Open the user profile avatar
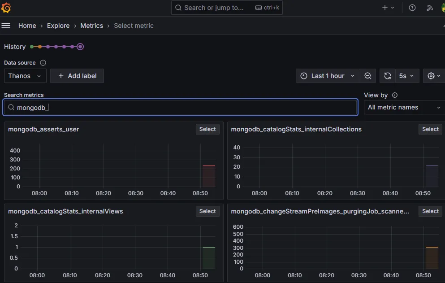 (443, 8)
